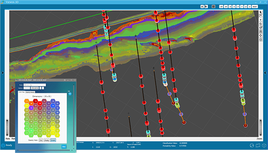This screenshot has height=153, width=268.
Task: Select the rotate tool in side toolbar
Action: click(261, 24)
